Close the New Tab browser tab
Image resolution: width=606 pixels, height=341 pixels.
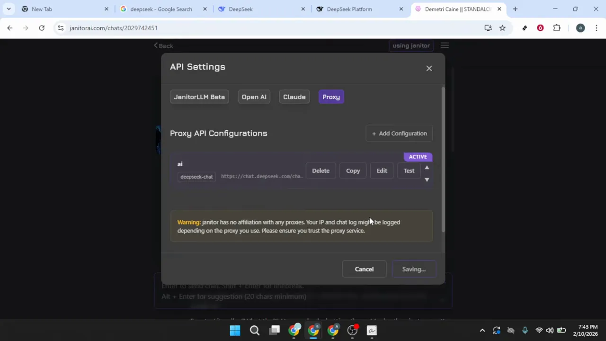pos(106,9)
